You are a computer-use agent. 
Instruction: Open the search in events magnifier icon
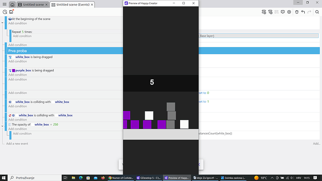pyautogui.click(x=317, y=12)
